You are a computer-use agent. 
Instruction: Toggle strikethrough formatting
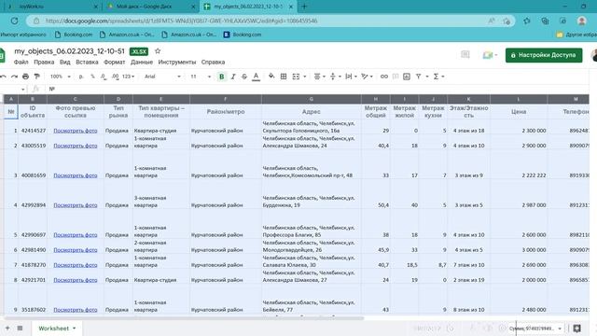tap(244, 77)
